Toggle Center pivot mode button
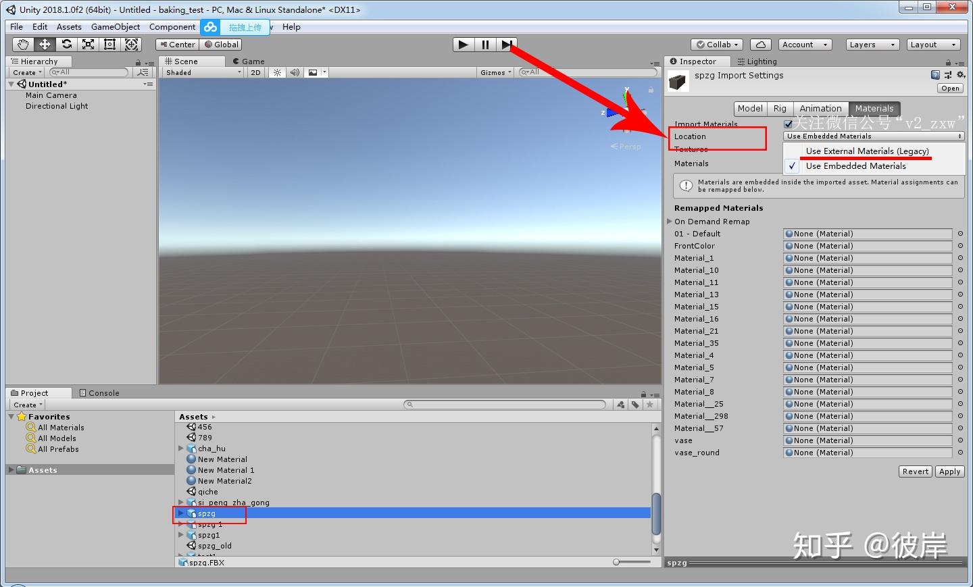This screenshot has height=587, width=973. coord(177,45)
